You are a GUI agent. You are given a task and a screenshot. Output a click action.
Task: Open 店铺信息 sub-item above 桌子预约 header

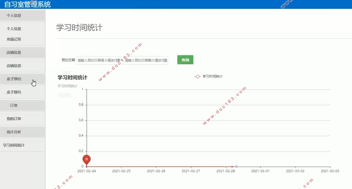(x=14, y=66)
